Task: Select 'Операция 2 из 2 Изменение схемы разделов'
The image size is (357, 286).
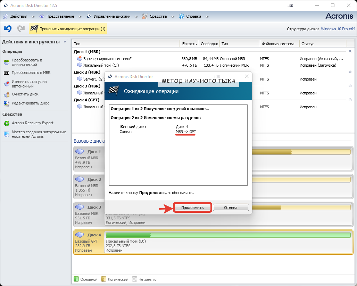Action: click(156, 118)
